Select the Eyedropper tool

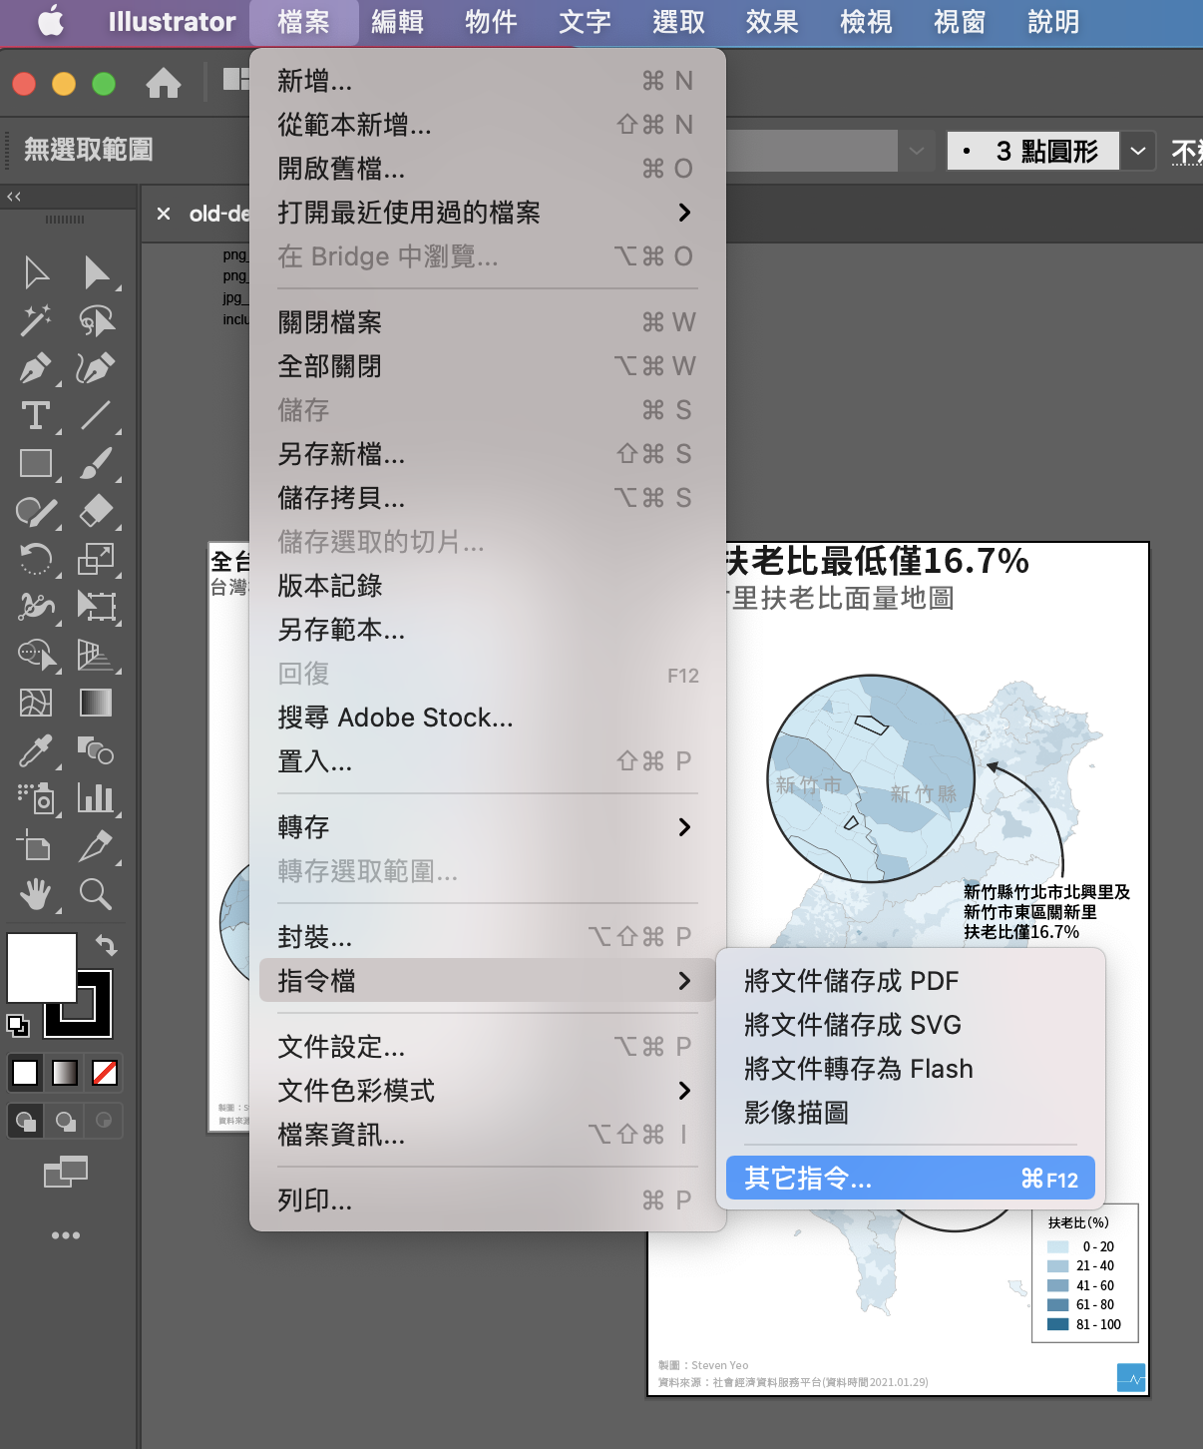[x=36, y=751]
